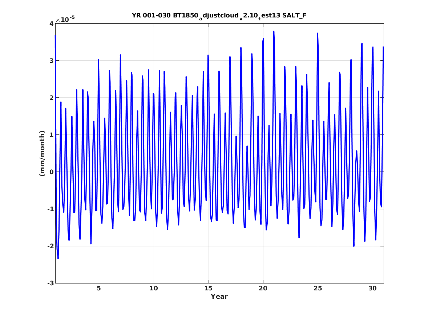Click x-axis tick label '30'
424x318 pixels.
coord(373,288)
